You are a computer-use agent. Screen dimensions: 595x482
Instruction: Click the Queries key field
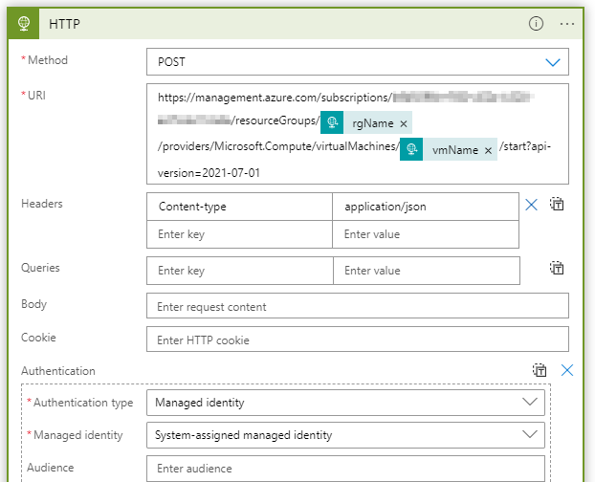(240, 271)
